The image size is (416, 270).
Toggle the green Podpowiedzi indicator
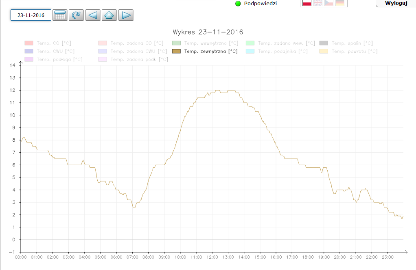238,4
